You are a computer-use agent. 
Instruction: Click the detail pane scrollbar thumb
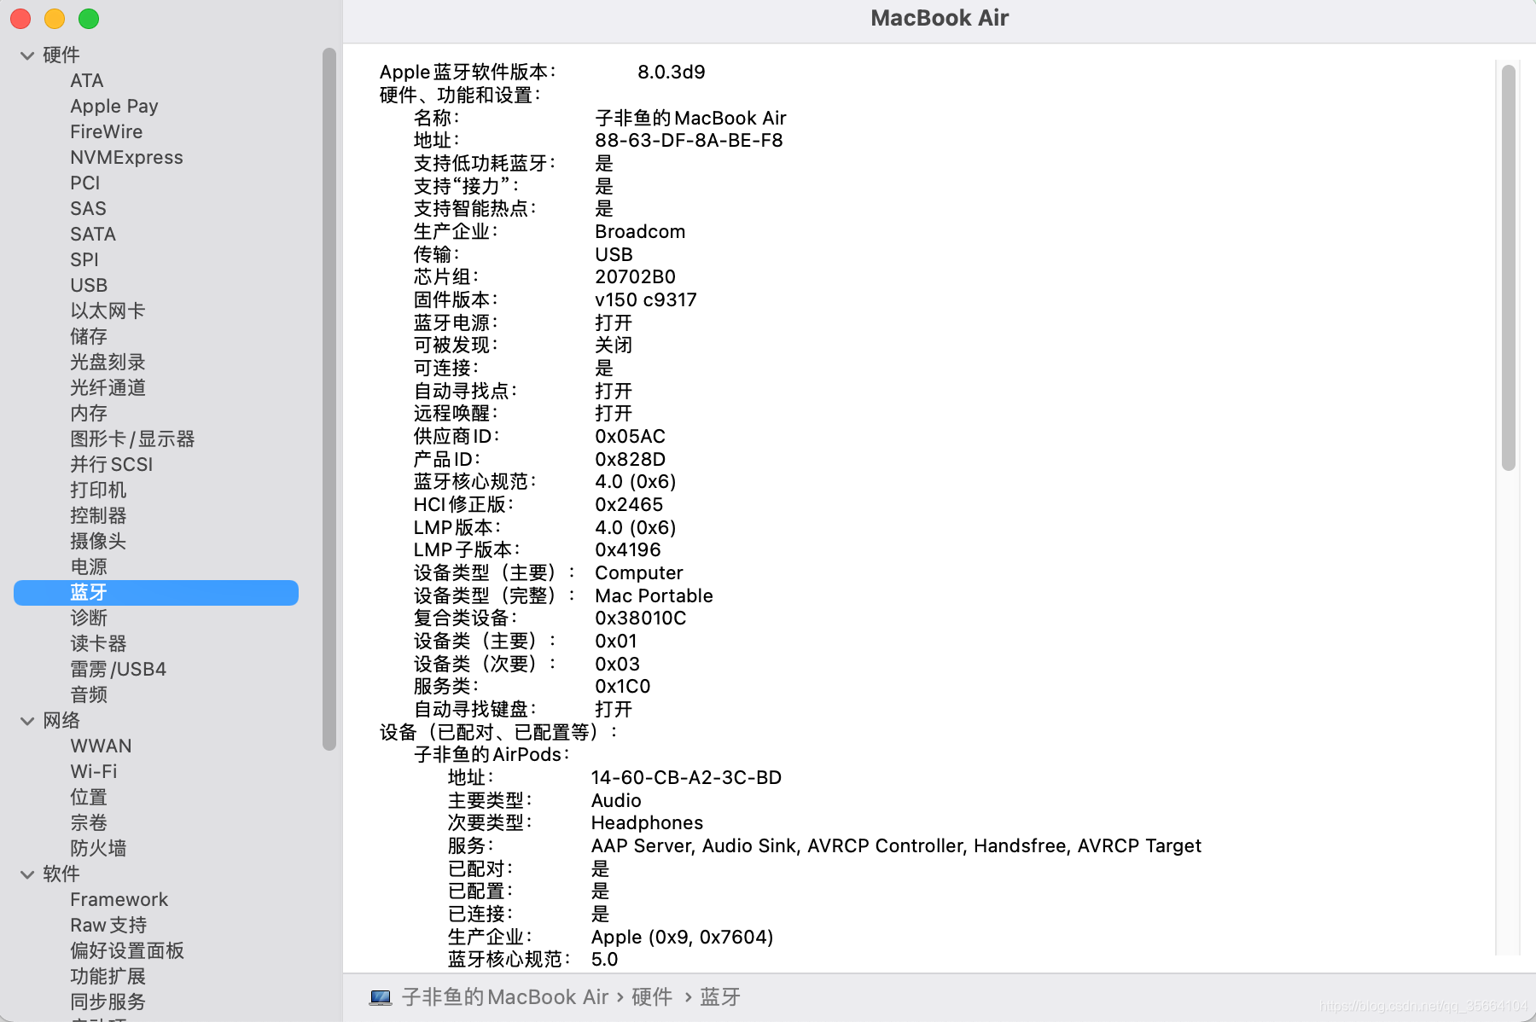[x=1509, y=267]
